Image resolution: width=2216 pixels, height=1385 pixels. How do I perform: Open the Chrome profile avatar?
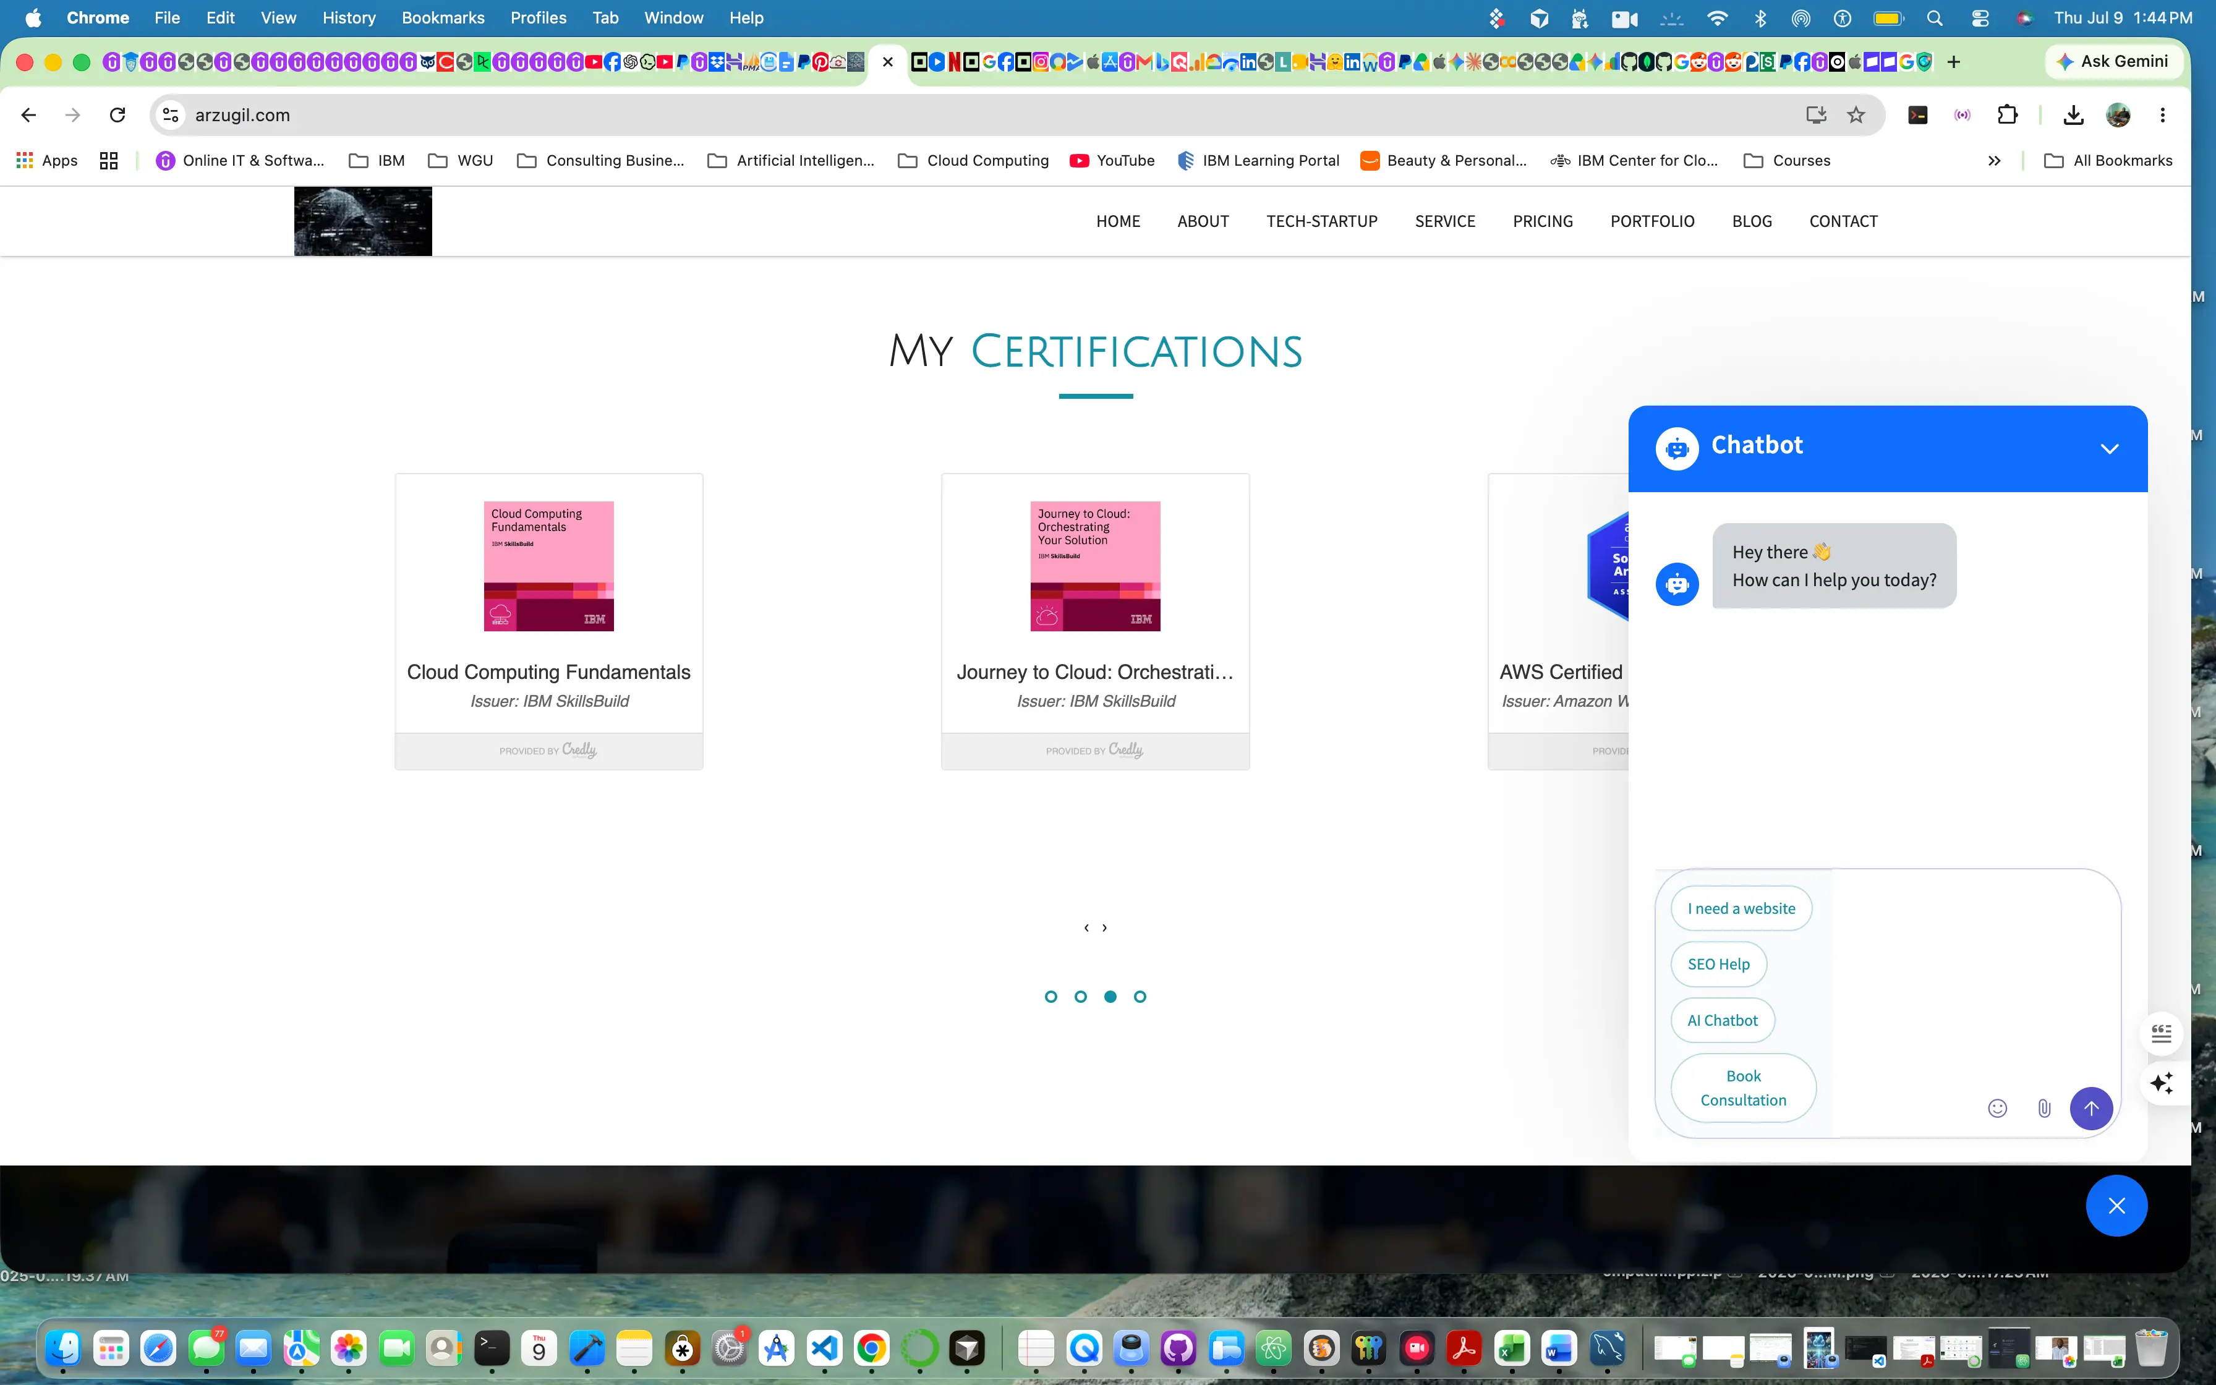click(x=2118, y=114)
